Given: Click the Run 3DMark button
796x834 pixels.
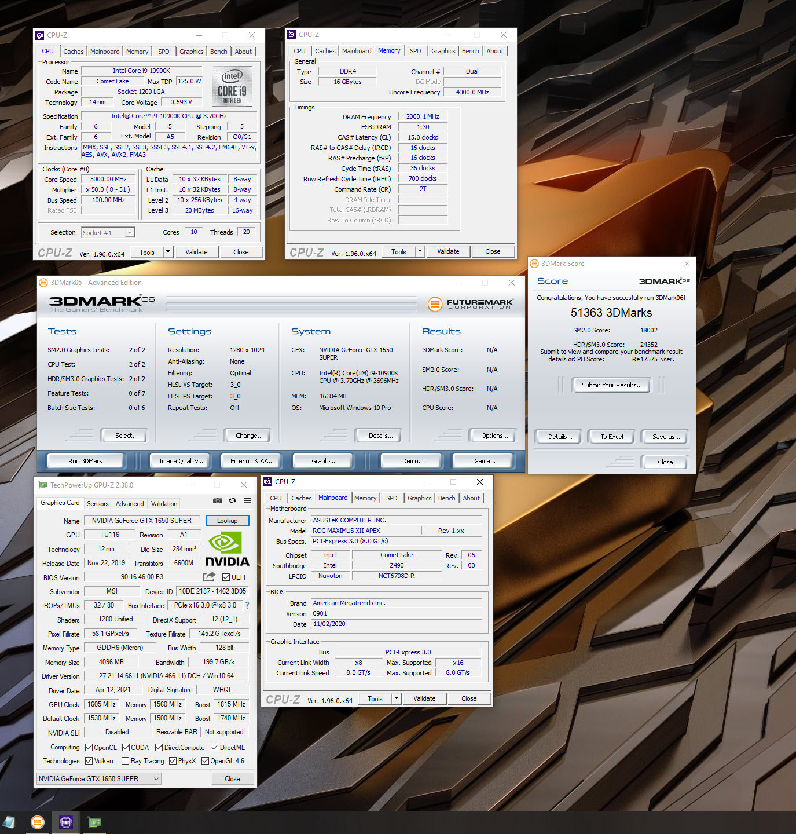Looking at the screenshot, I should [x=85, y=461].
